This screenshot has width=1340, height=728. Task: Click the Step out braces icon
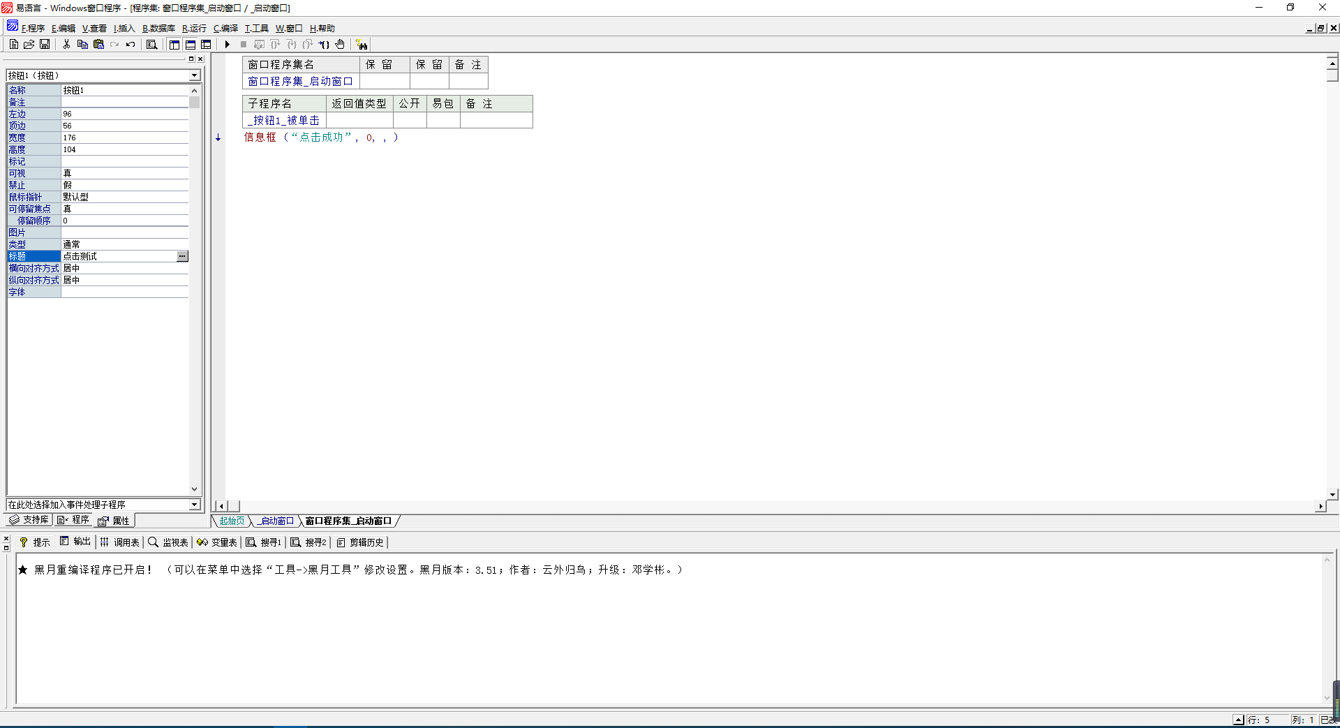click(308, 44)
